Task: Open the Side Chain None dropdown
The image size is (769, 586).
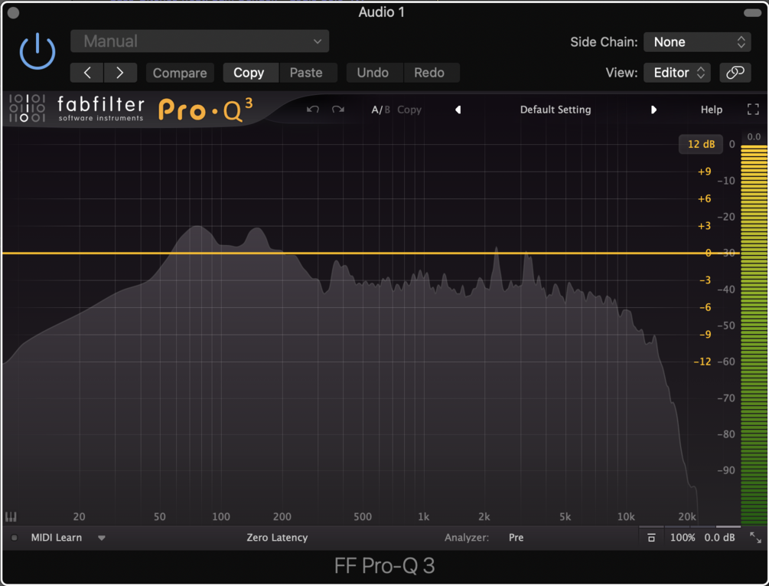Action: click(697, 42)
